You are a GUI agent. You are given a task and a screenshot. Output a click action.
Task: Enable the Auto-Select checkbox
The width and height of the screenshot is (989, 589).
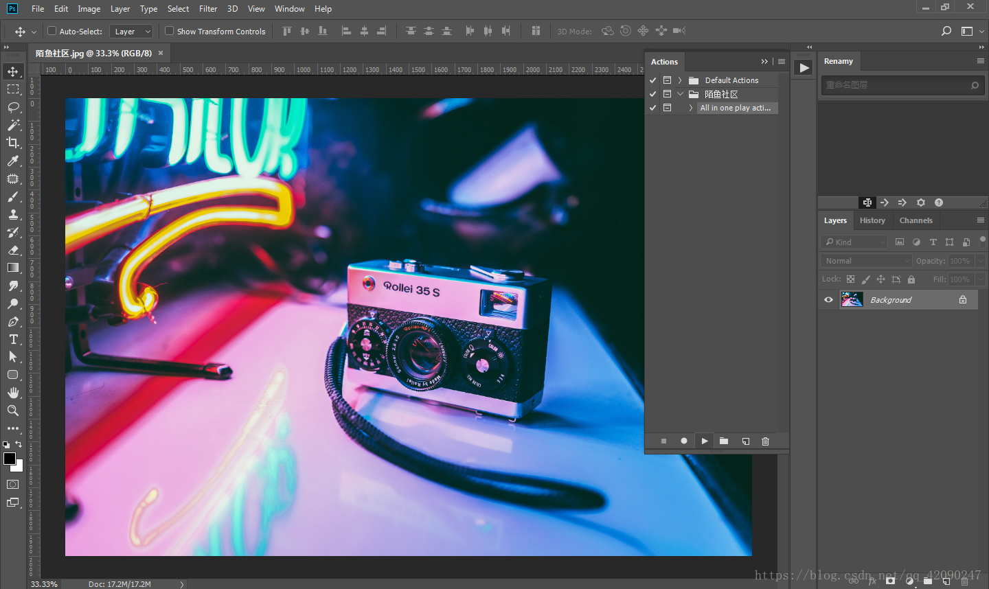[52, 31]
